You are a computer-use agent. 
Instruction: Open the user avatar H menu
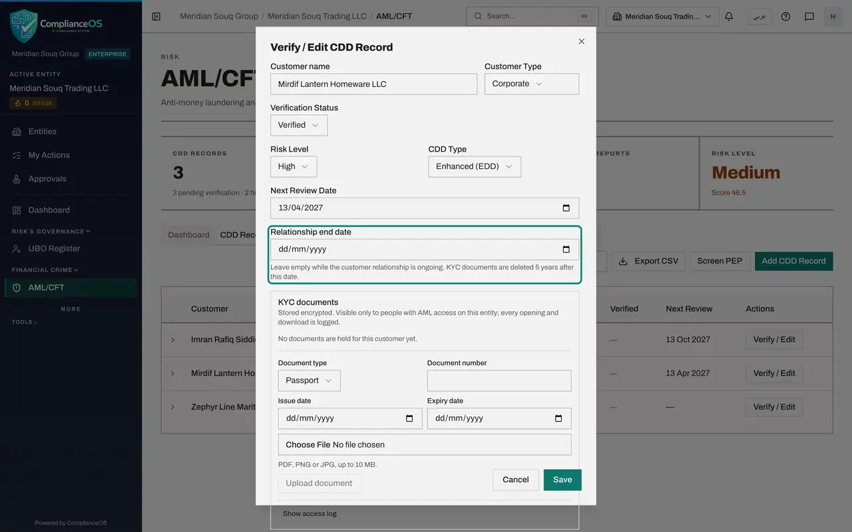(833, 16)
